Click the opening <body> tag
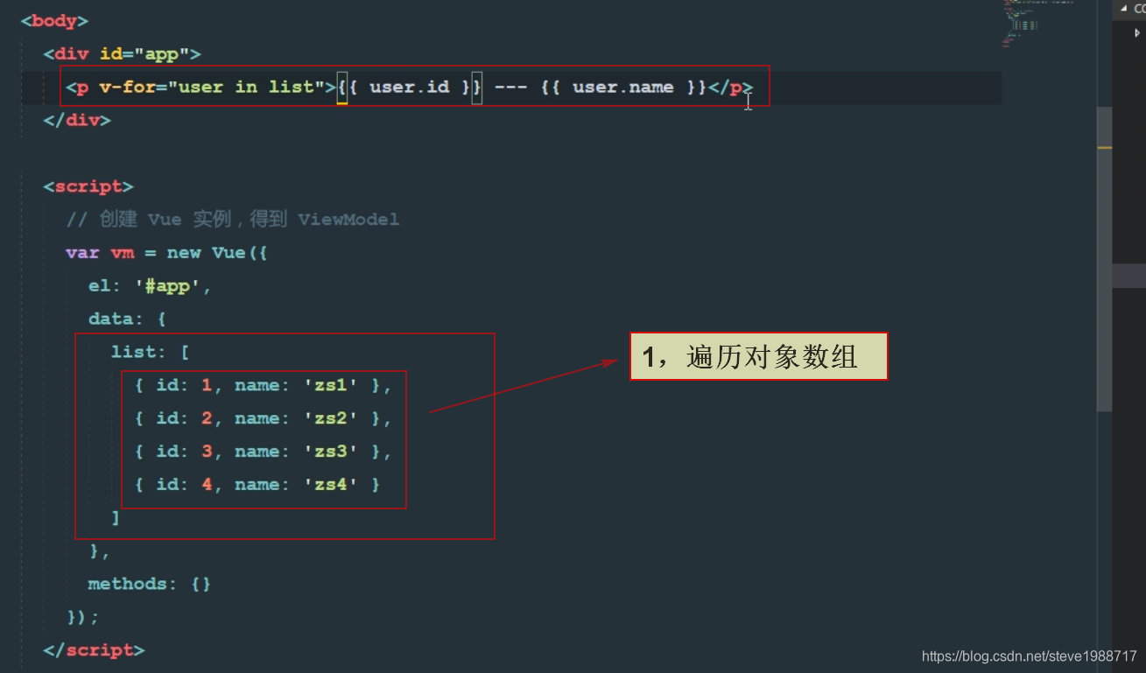 (x=54, y=20)
